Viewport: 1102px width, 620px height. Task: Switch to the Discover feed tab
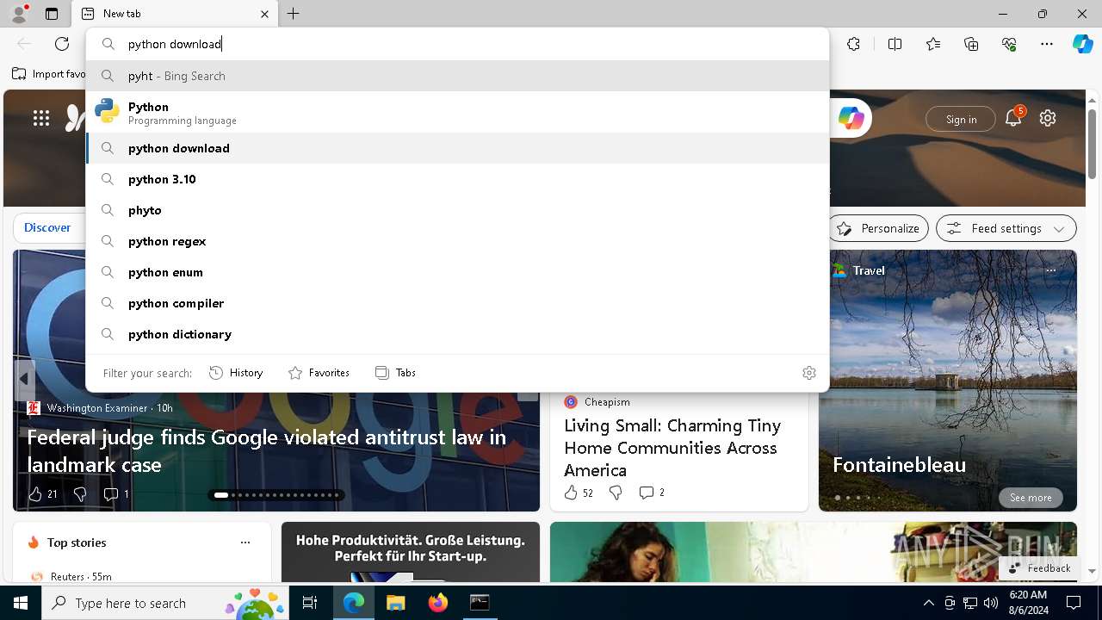coord(47,227)
